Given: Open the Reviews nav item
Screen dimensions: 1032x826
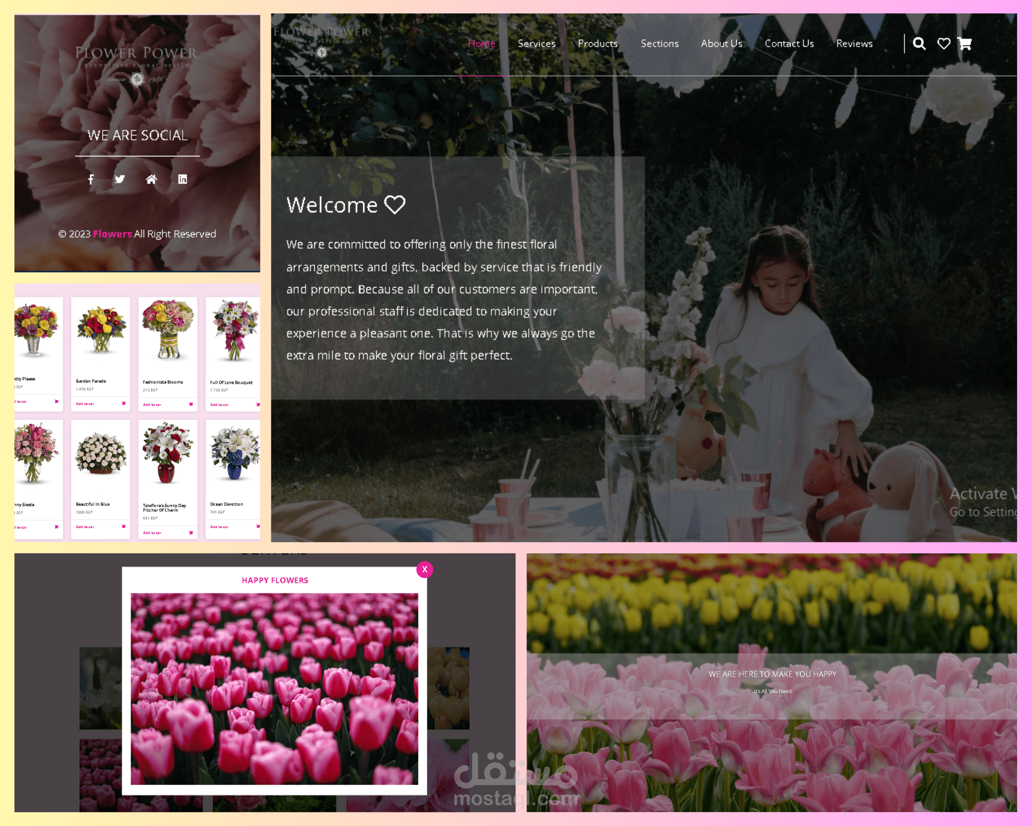Looking at the screenshot, I should pyautogui.click(x=854, y=44).
